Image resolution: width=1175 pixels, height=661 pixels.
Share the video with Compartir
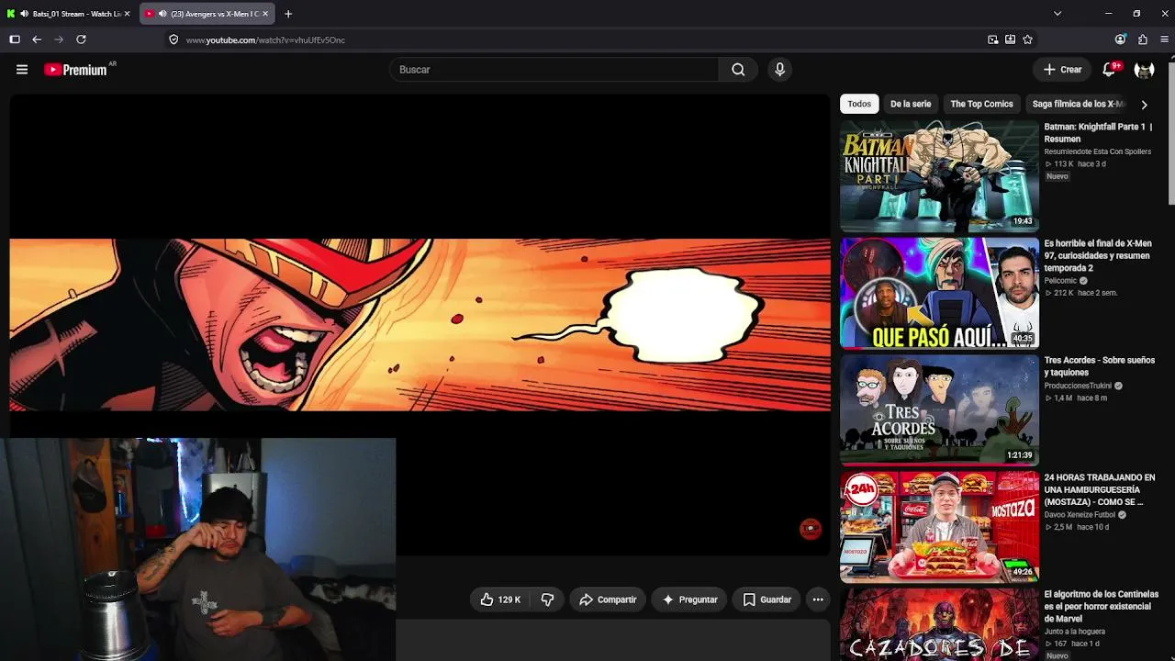(608, 599)
